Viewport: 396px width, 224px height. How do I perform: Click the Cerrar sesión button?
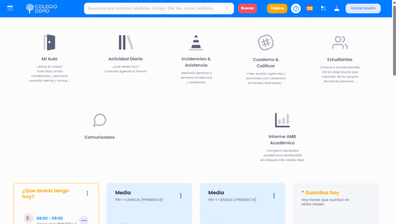click(x=363, y=8)
